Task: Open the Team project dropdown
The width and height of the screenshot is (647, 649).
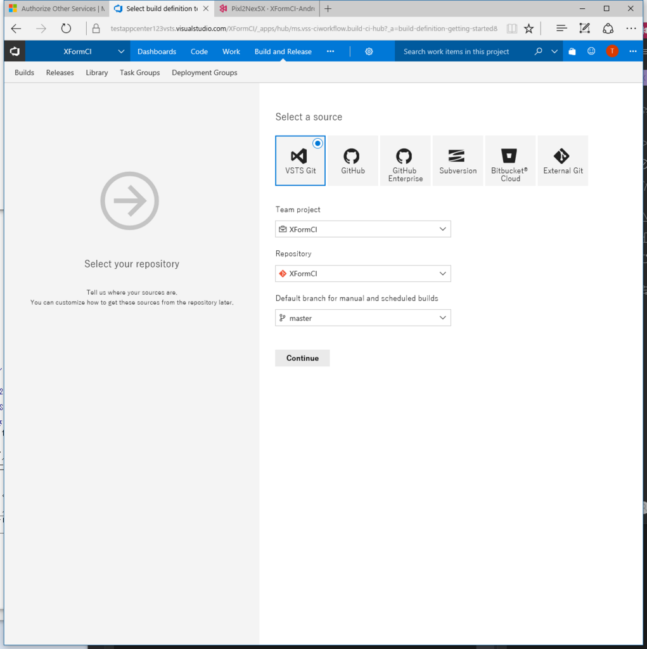Action: [363, 229]
